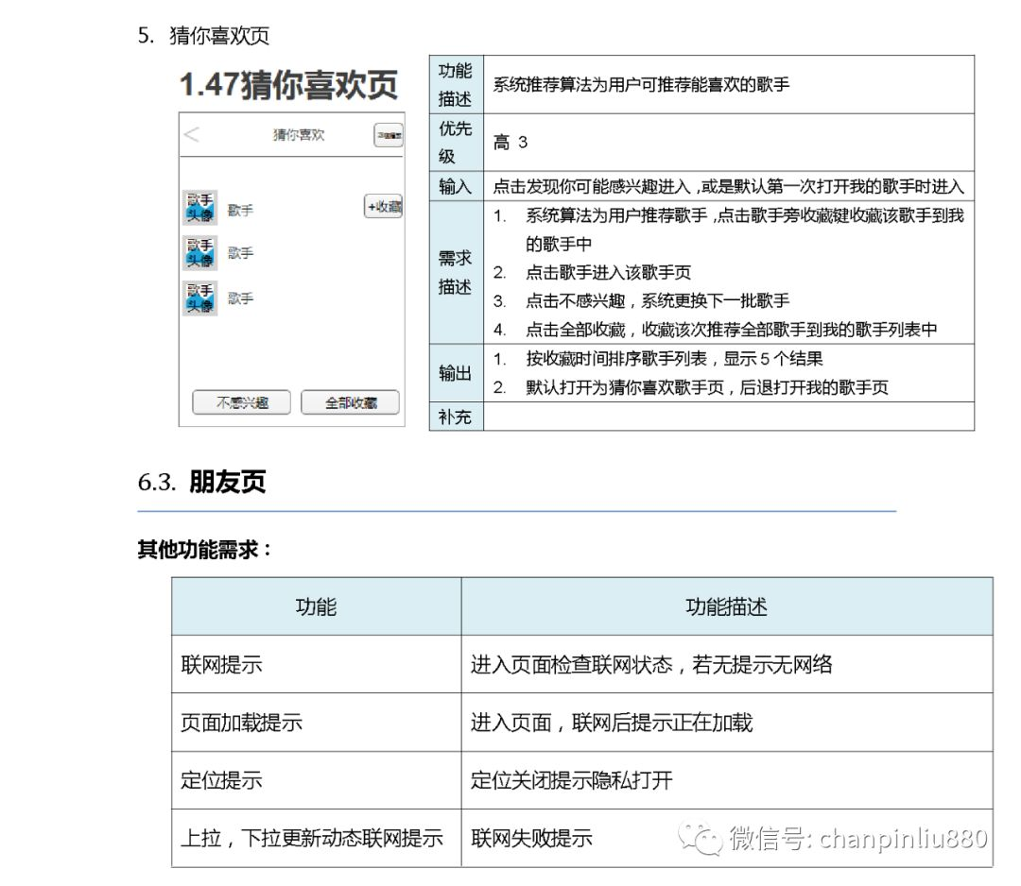Click the subheading 其他功能需求：

tap(204, 550)
